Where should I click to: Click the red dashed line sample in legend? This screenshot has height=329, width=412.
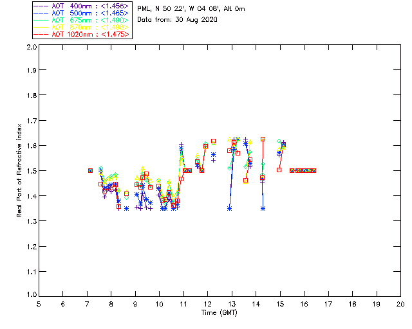(x=41, y=34)
